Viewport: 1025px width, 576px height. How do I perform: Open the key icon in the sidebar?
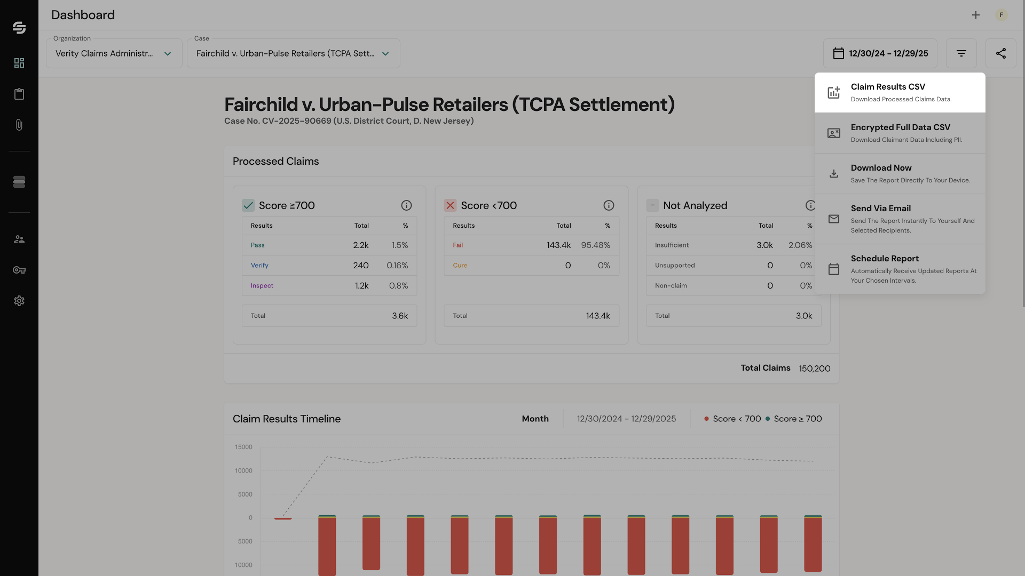coord(19,270)
